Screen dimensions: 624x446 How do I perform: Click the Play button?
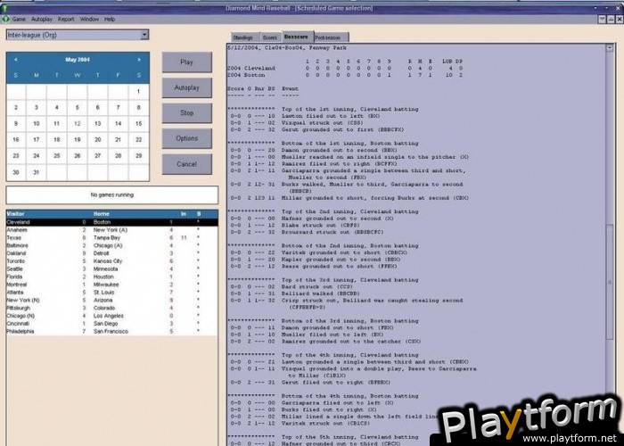[x=186, y=62]
